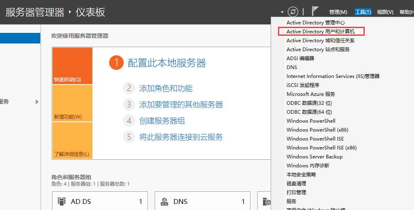
Task: Click 添加要管理的其他服务器 link
Action: pyautogui.click(x=181, y=105)
